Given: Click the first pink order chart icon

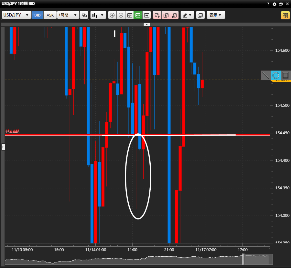Looking at the screenshot, I should tap(157, 15).
